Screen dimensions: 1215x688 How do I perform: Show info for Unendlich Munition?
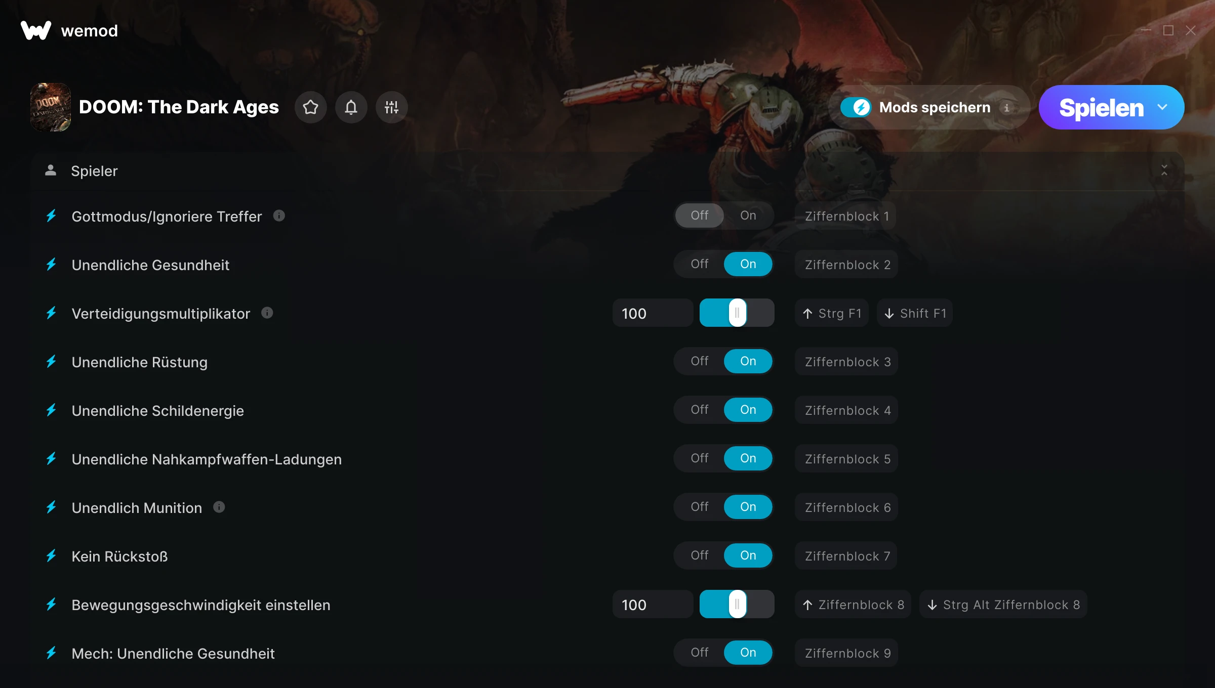(x=219, y=507)
